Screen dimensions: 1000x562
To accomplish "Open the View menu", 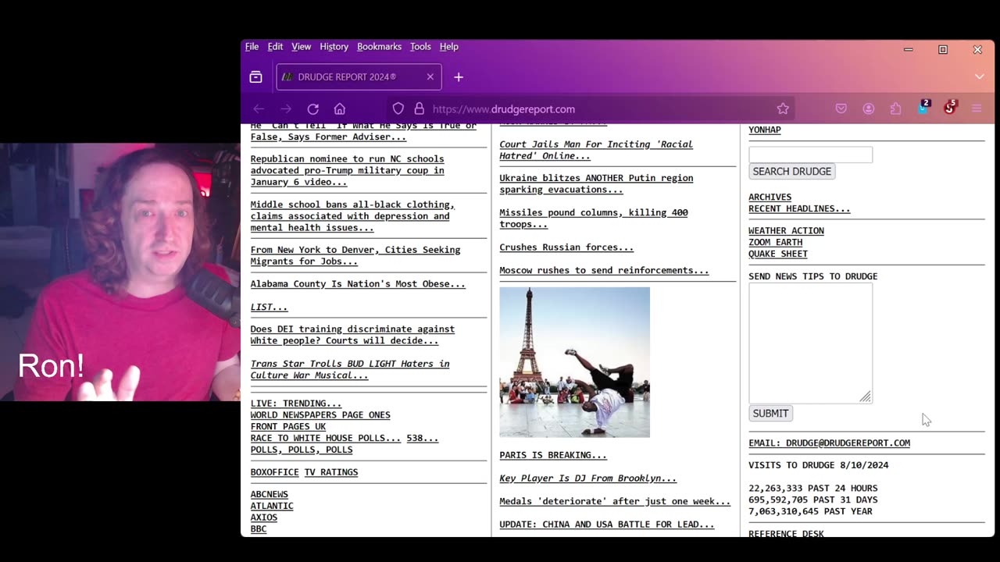I will click(301, 47).
